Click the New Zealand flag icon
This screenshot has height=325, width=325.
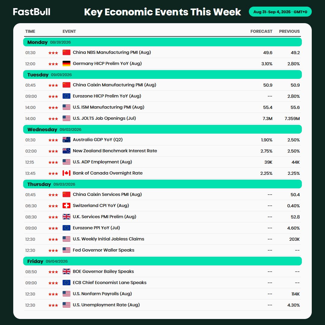66,151
